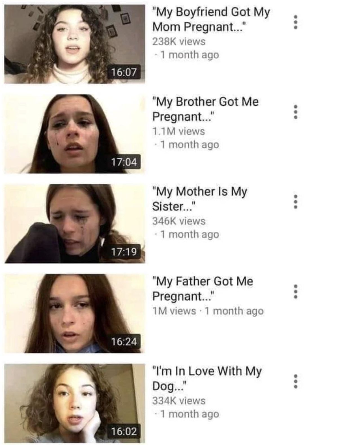Click the 334K views text
This screenshot has height=445, width=338.
click(179, 400)
